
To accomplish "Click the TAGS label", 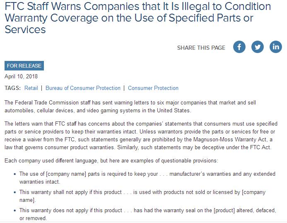I will point(12,88).
